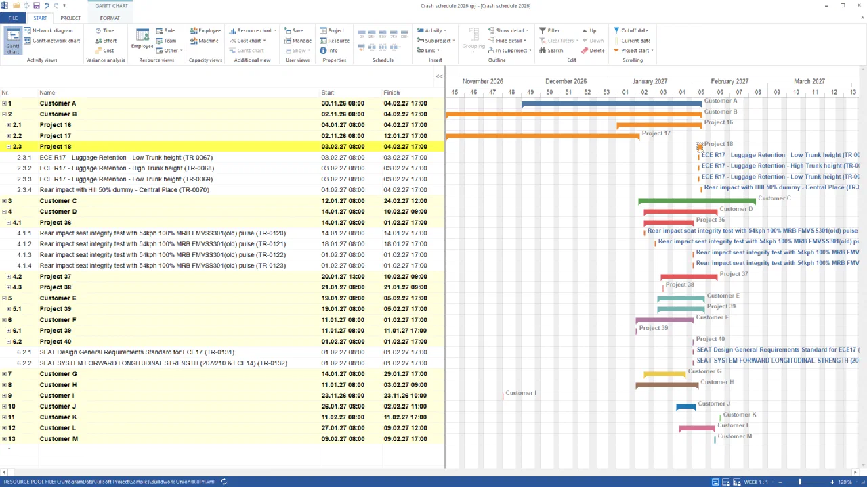Open Project properties
867x487 pixels.
(x=332, y=30)
